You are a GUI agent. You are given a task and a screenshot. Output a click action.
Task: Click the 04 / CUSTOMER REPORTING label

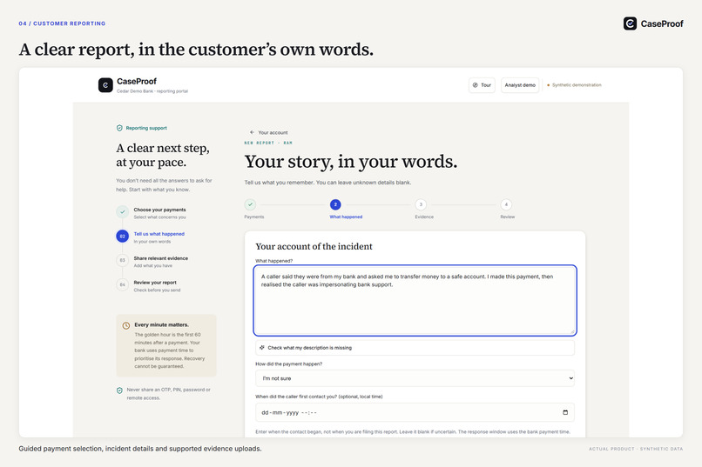coord(62,23)
